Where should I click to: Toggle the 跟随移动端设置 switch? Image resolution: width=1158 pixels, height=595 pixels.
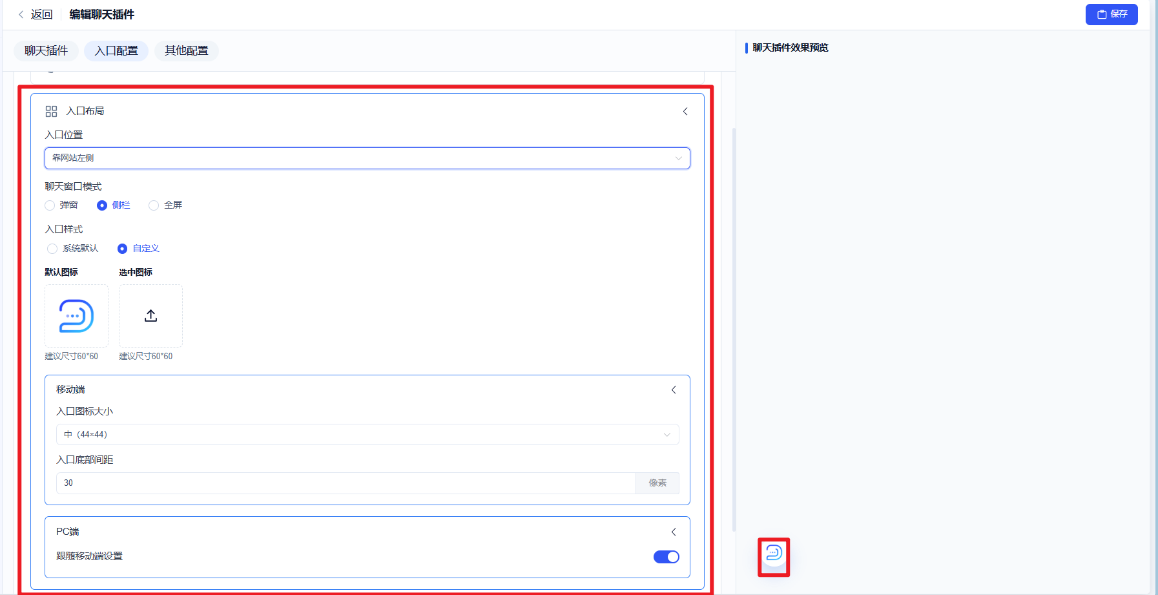[x=666, y=557]
